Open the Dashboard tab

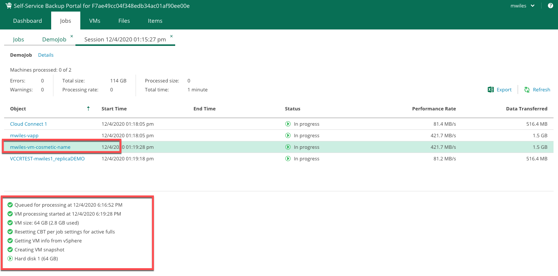coord(27,21)
